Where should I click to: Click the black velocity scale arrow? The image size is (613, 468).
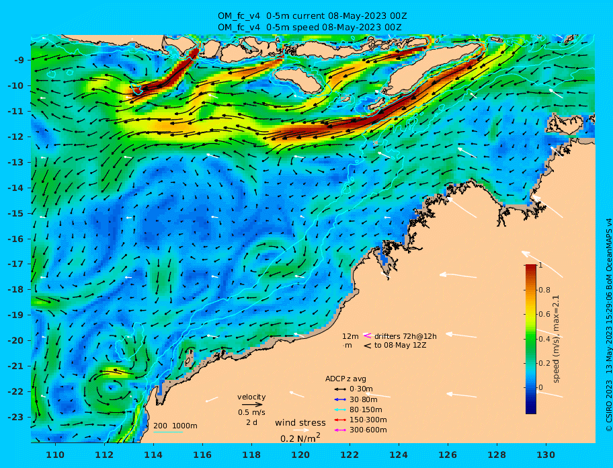point(252,405)
